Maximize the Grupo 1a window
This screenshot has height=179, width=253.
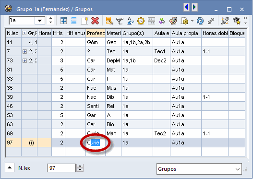click(229, 9)
